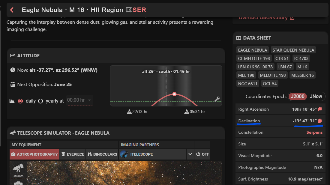
Task: Click the back arrow chevron
Action: 12,10
